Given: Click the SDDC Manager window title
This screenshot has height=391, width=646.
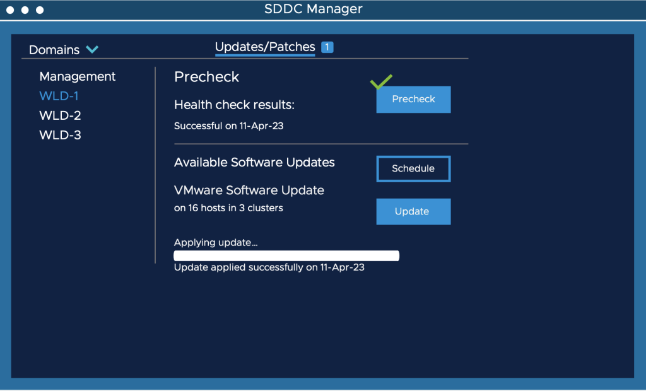Looking at the screenshot, I should 314,9.
